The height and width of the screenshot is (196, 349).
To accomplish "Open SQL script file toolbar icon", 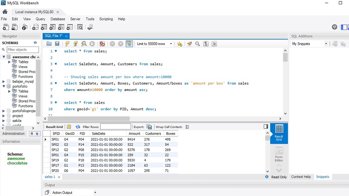I will pyautogui.click(x=15, y=27).
